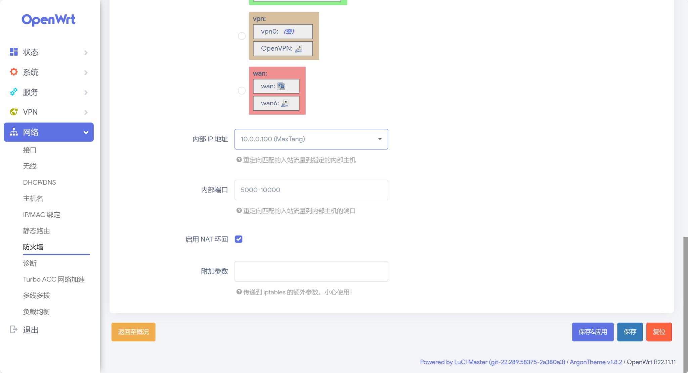Click the wan6 interface icon
The height and width of the screenshot is (373, 688).
click(x=285, y=103)
